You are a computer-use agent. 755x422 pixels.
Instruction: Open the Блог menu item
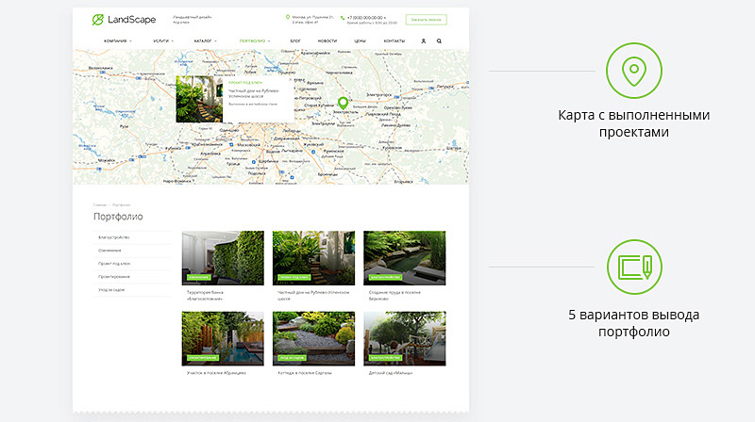coord(295,41)
